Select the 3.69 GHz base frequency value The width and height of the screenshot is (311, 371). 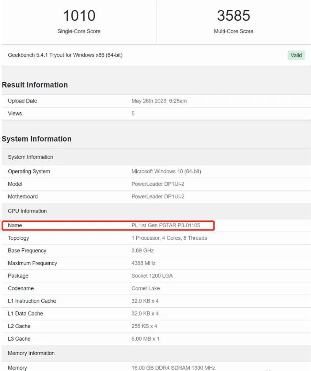[143, 250]
